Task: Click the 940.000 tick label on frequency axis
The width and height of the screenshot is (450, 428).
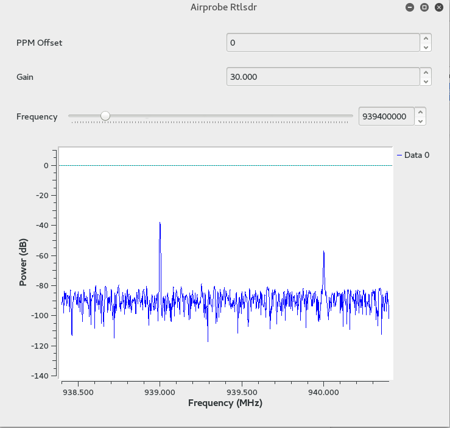Action: (x=323, y=393)
